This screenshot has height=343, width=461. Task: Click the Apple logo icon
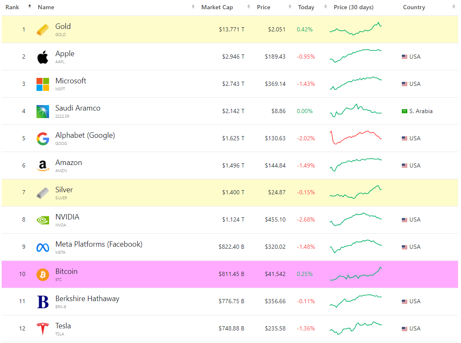[43, 57]
